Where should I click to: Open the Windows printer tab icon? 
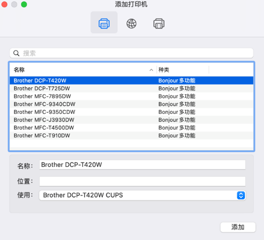[x=159, y=23]
